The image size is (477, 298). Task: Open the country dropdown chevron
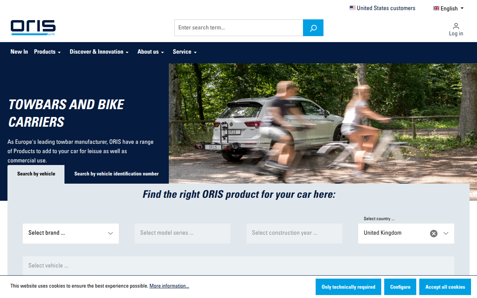pos(446,234)
